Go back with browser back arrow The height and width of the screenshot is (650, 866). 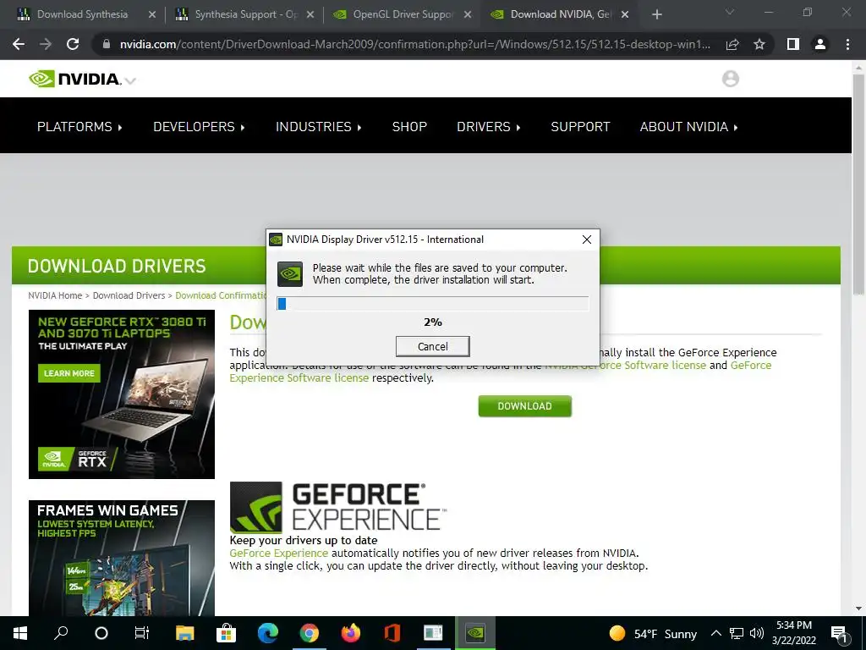pyautogui.click(x=19, y=44)
